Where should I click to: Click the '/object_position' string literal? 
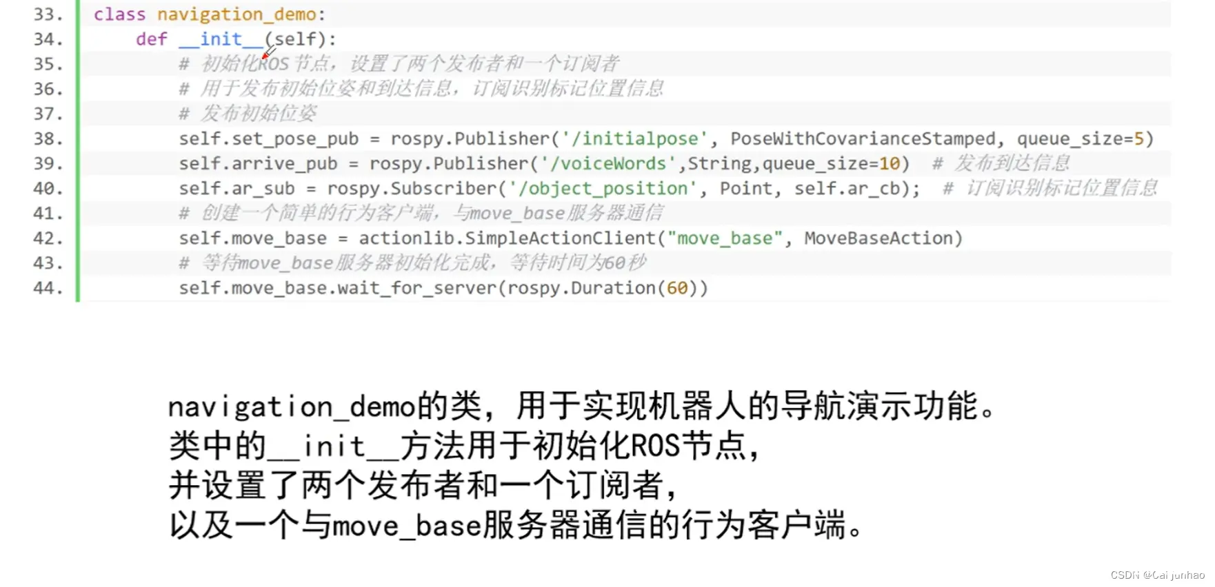tap(603, 188)
